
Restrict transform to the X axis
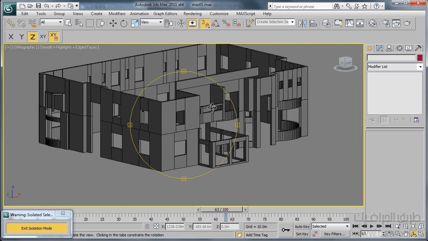[11, 37]
